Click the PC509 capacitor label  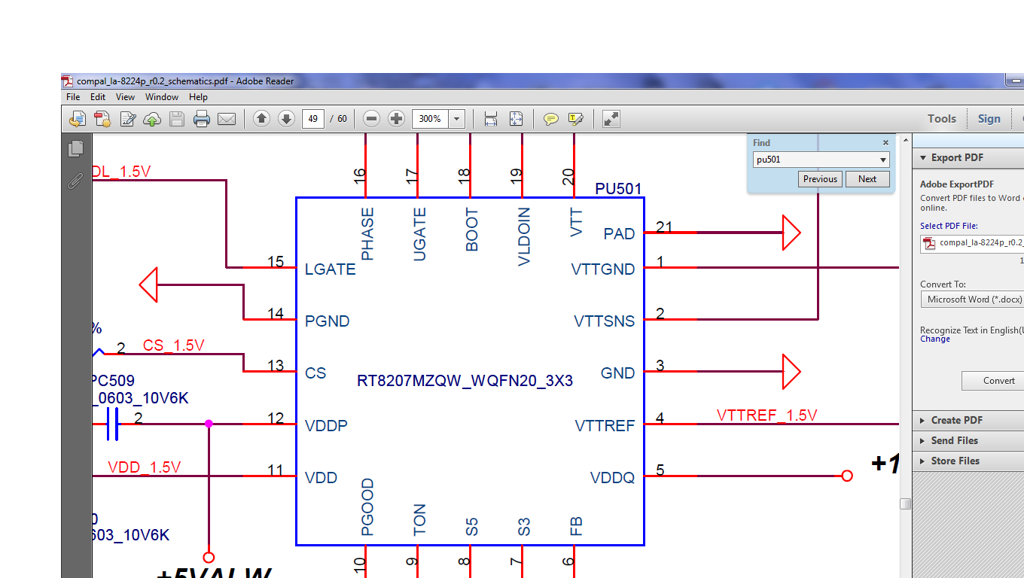coord(113,381)
